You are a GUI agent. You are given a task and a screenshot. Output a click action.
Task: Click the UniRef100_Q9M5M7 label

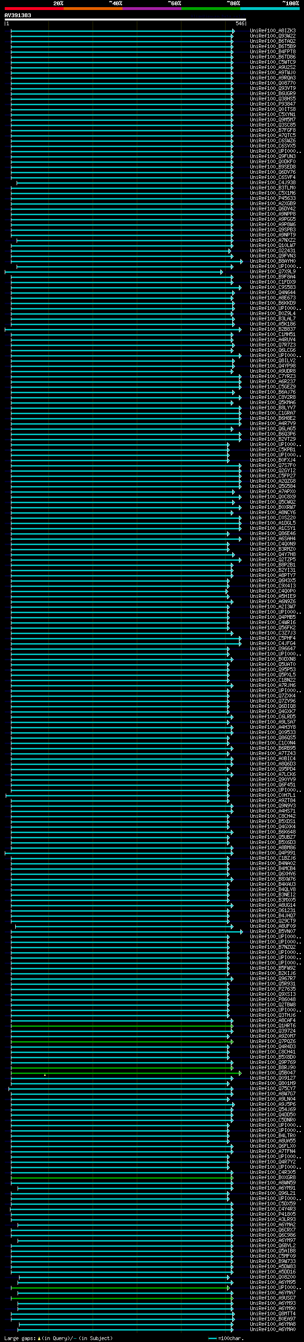(272, 120)
